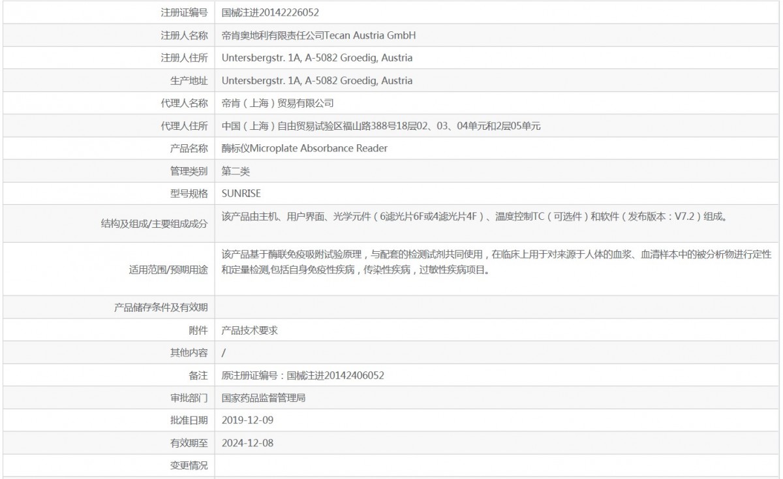
Task: Open the 产品技术要求 attachment
Action: pyautogui.click(x=250, y=330)
